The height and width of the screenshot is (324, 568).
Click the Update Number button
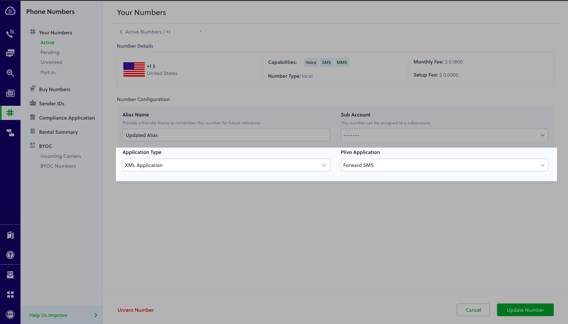(x=525, y=310)
